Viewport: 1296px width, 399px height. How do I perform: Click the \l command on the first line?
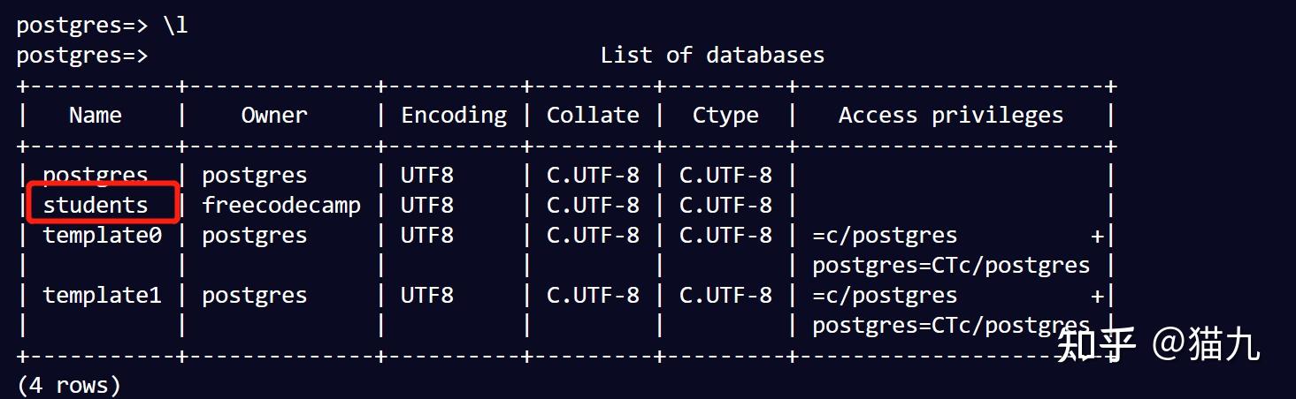175,26
